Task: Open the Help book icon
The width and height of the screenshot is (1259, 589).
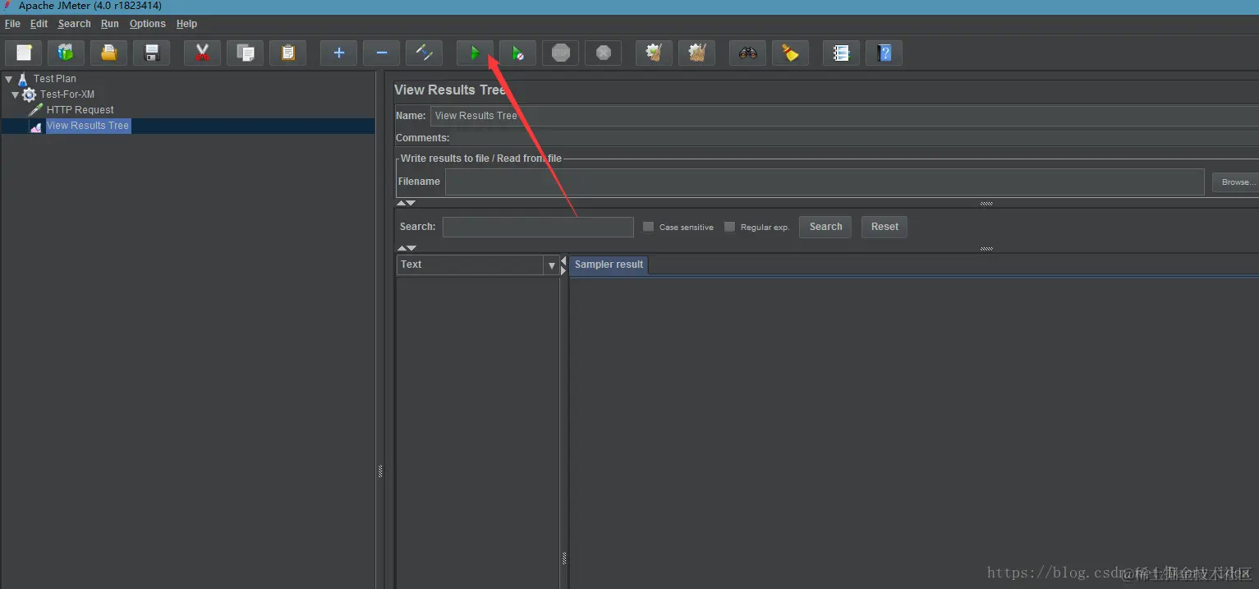Action: pyautogui.click(x=884, y=53)
